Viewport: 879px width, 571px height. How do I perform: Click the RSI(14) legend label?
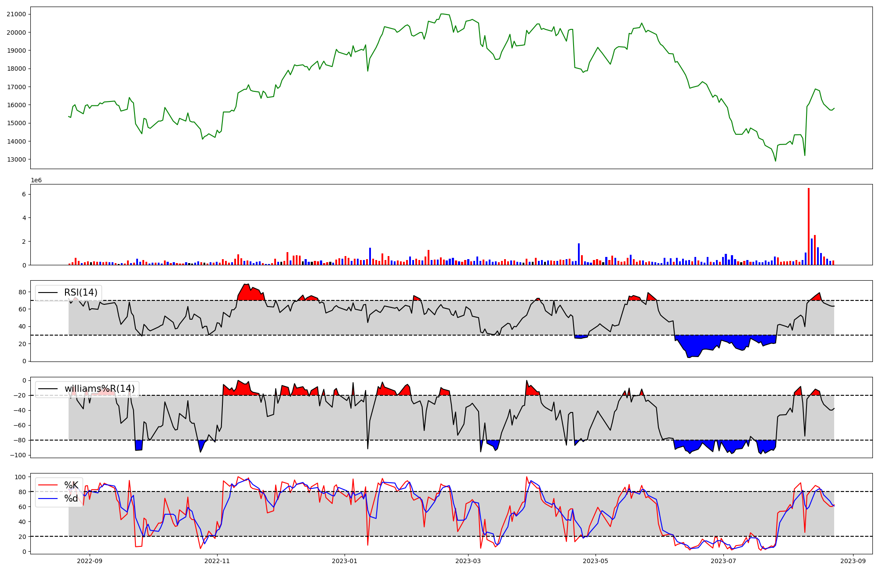pyautogui.click(x=80, y=293)
